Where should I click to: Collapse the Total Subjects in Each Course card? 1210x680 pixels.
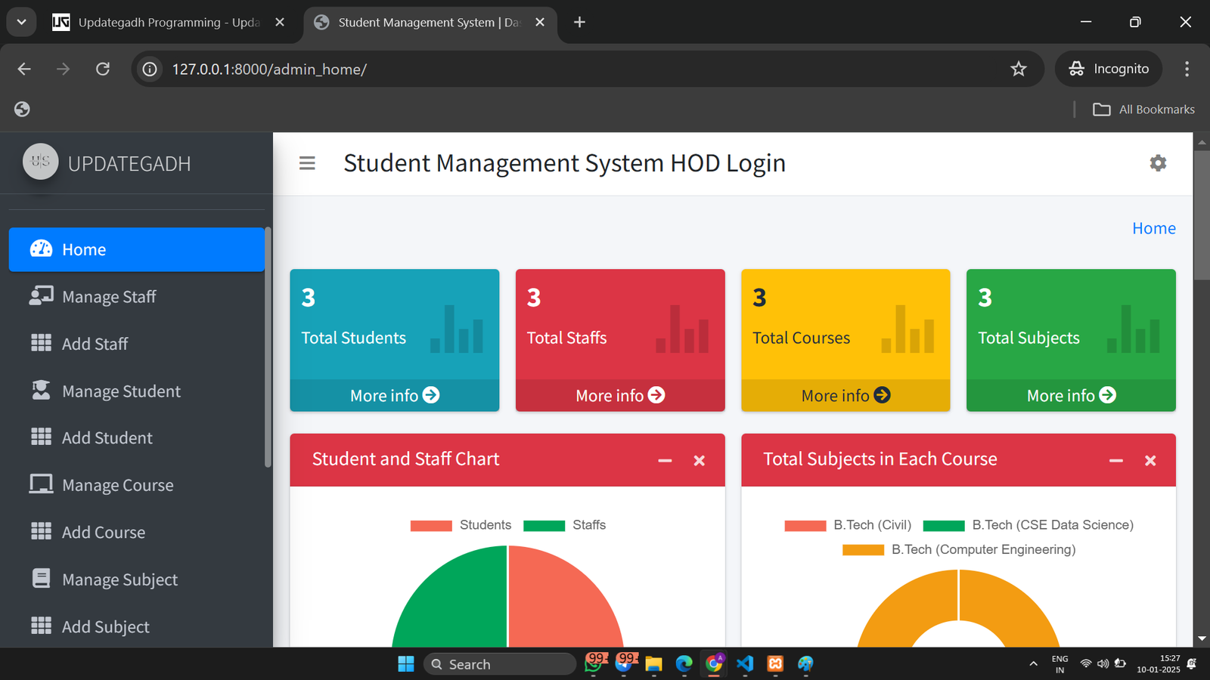pyautogui.click(x=1115, y=460)
